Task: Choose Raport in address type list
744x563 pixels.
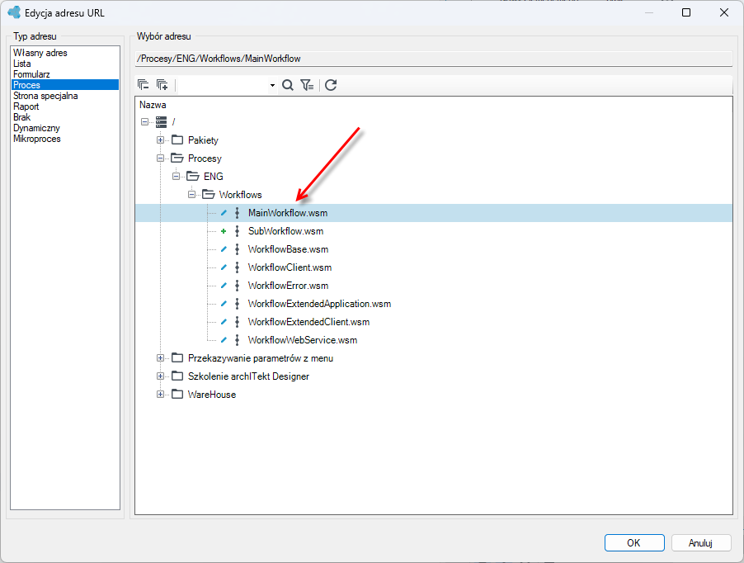Action: [x=26, y=106]
